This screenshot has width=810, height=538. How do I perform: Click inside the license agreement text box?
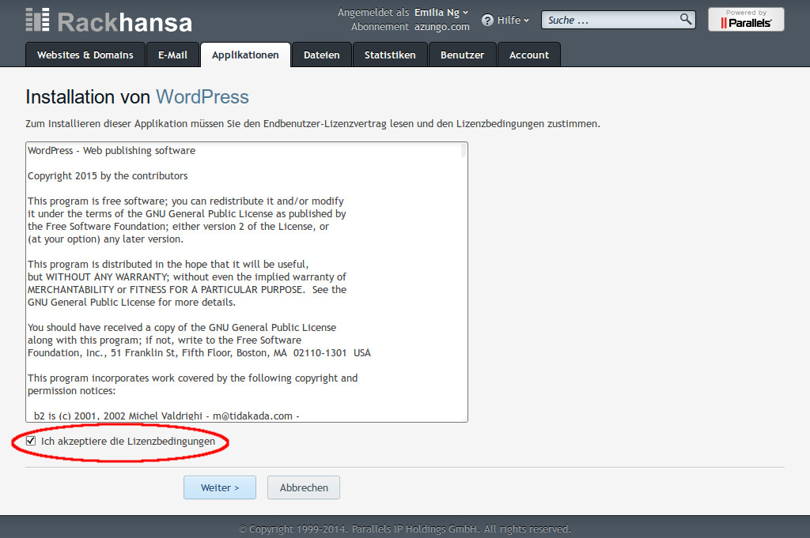click(247, 282)
